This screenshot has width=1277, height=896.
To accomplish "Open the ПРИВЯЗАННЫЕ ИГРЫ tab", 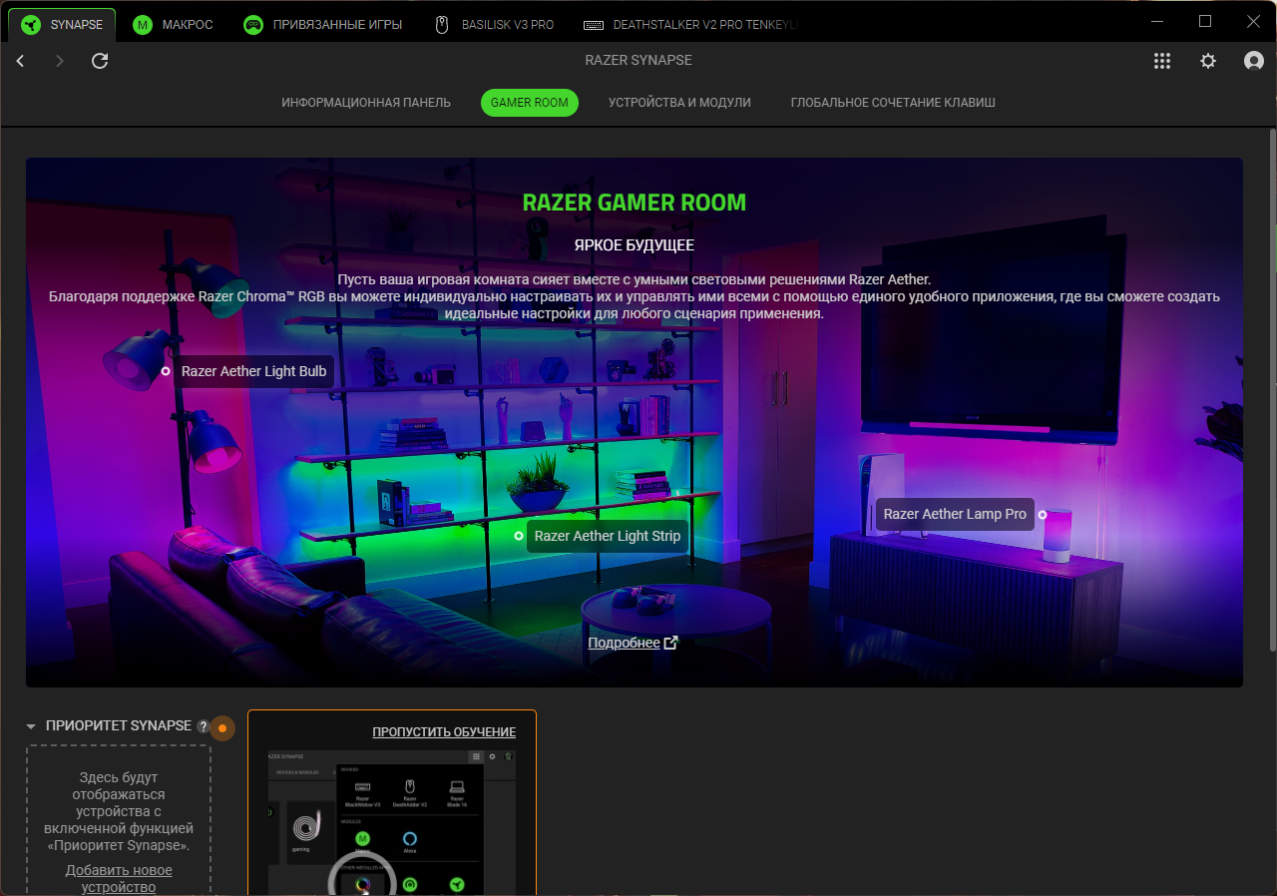I will [323, 24].
